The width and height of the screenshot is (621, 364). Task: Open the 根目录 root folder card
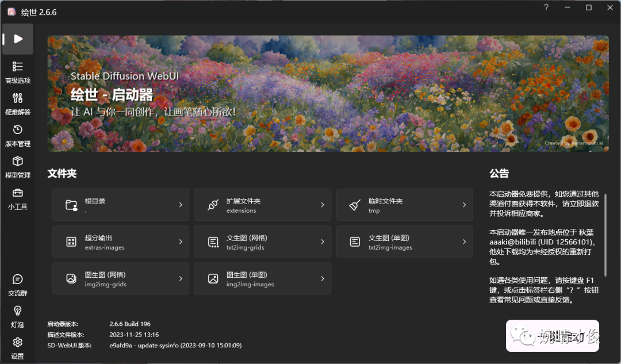[x=121, y=205]
